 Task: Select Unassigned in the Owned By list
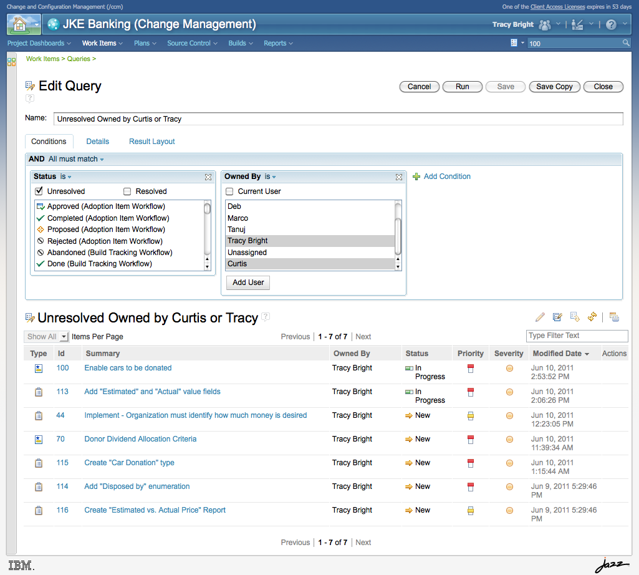point(310,253)
